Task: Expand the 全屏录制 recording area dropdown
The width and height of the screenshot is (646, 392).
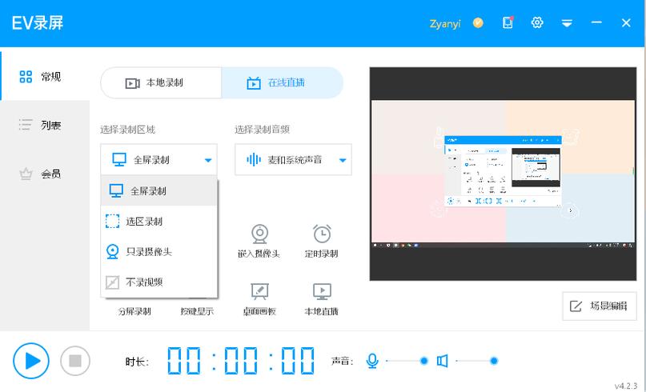Action: pyautogui.click(x=158, y=159)
